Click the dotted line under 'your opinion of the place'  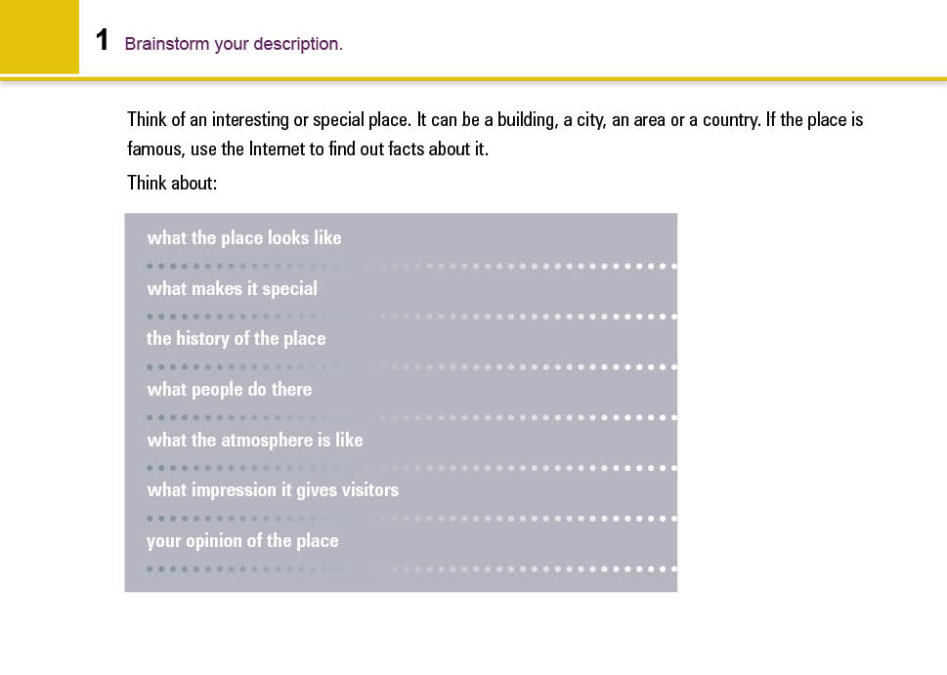coord(410,569)
